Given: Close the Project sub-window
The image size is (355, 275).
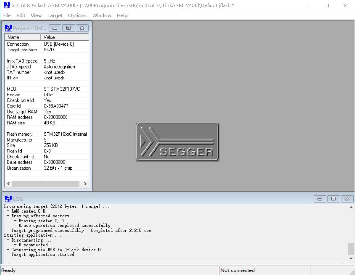Looking at the screenshot, I should coord(82,28).
